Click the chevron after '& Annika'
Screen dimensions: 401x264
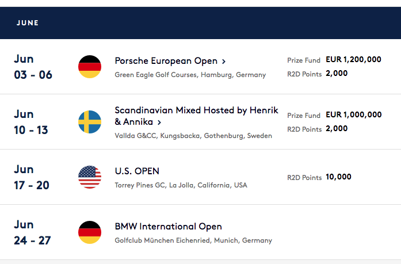(x=159, y=122)
